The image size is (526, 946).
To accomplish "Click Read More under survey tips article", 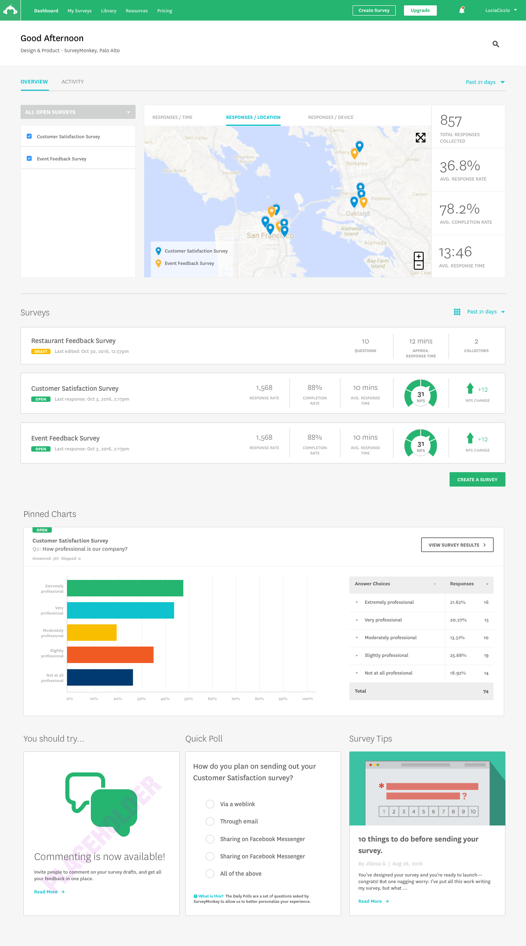I will click(370, 901).
